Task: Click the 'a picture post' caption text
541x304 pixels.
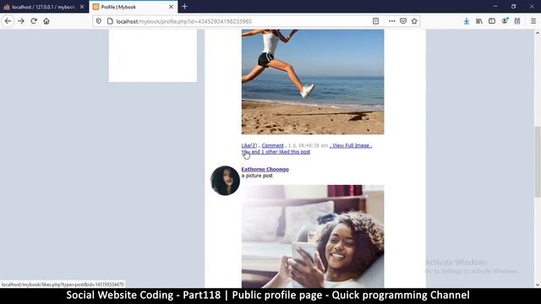Action: point(257,176)
